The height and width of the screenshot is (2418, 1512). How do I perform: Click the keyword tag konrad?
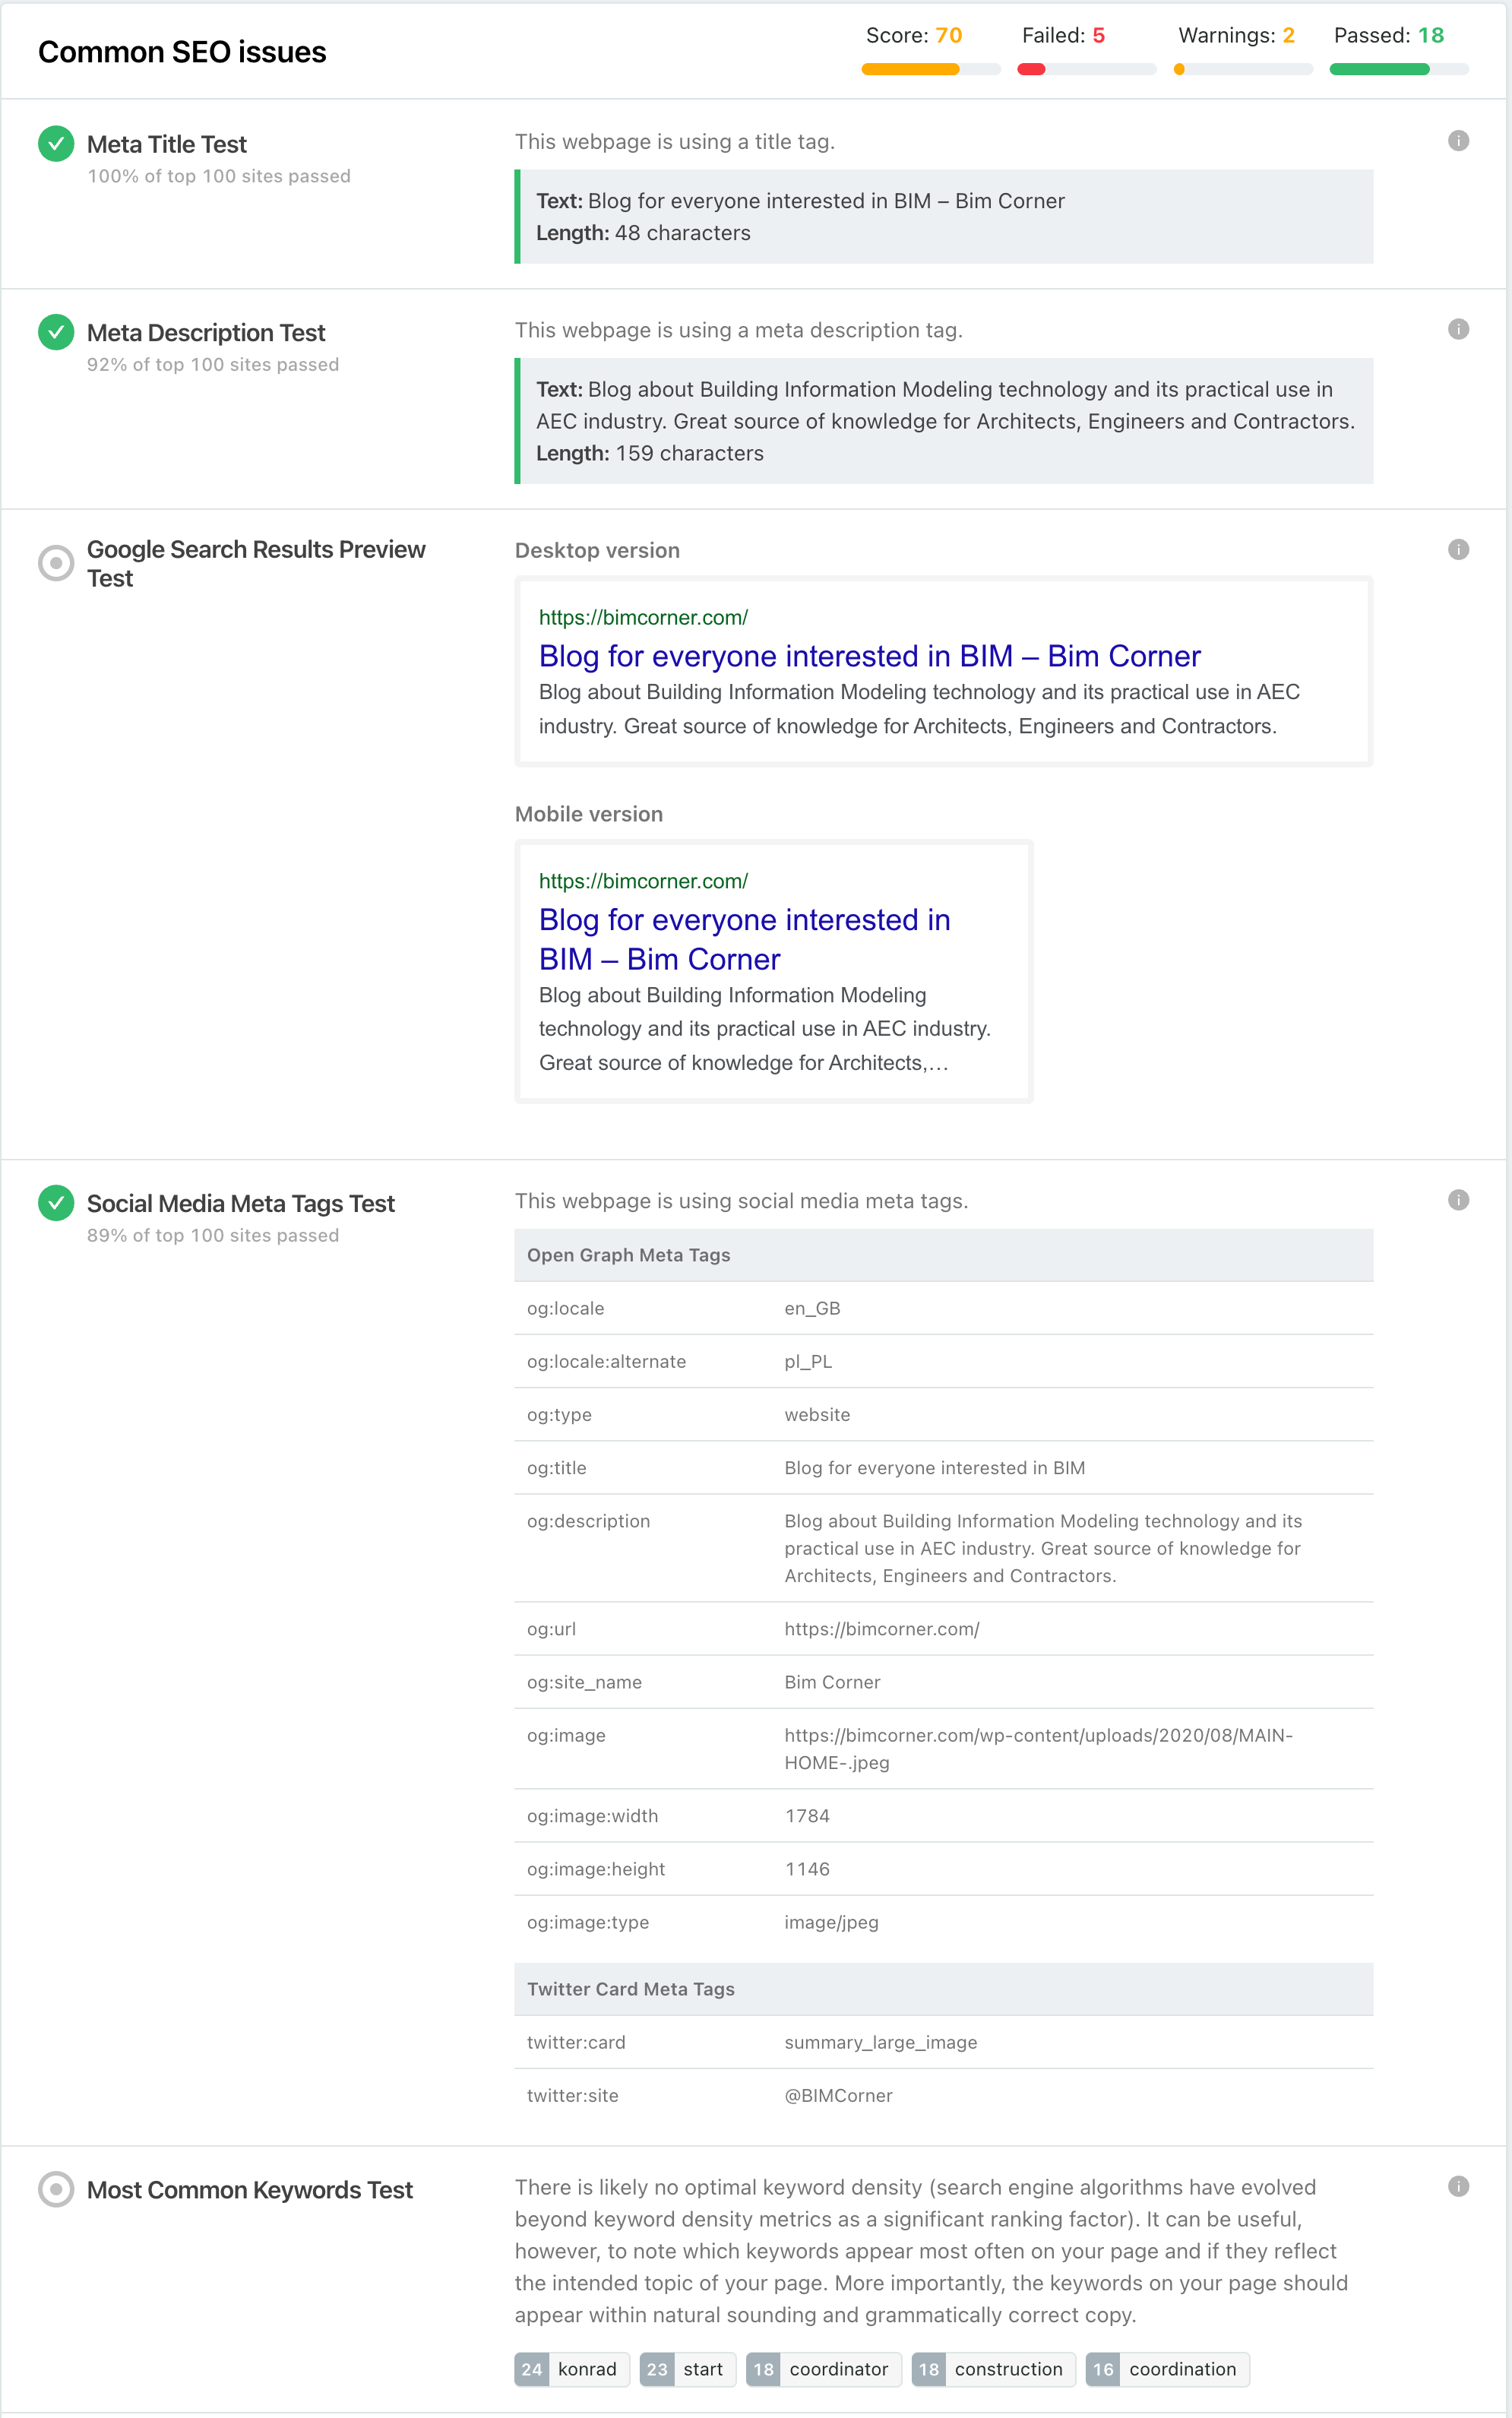(x=572, y=2369)
